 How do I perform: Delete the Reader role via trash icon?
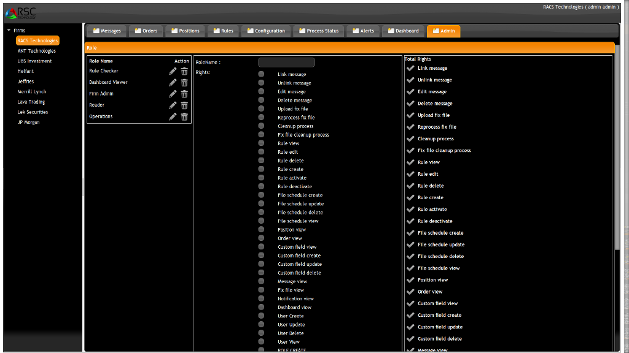coord(184,105)
